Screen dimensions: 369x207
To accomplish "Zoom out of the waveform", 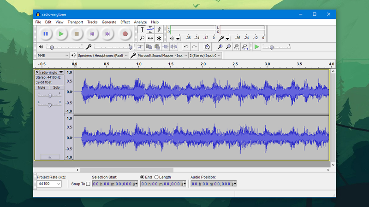I will point(228,47).
